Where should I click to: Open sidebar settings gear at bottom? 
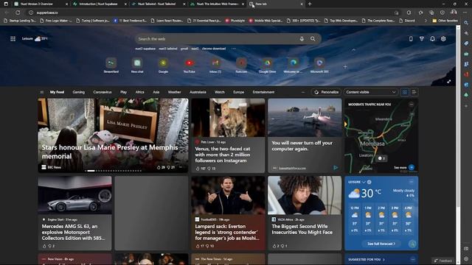(x=466, y=258)
